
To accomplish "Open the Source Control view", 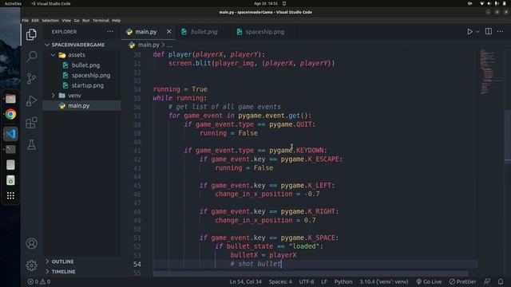I will pyautogui.click(x=31, y=78).
